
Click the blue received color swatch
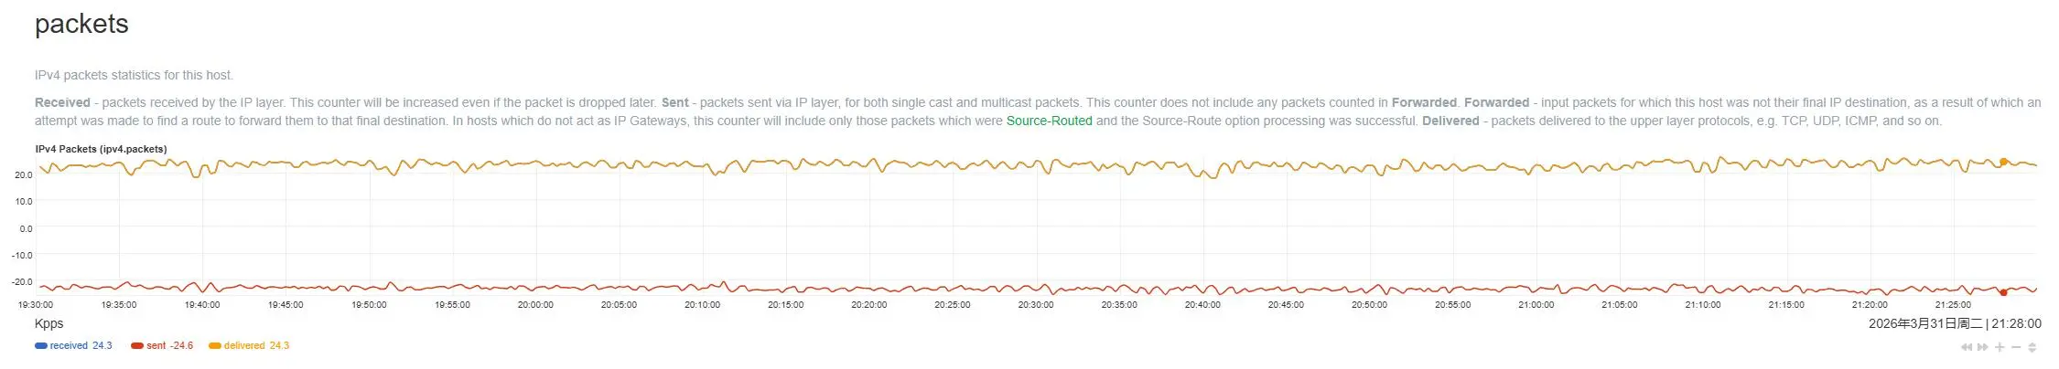point(41,346)
